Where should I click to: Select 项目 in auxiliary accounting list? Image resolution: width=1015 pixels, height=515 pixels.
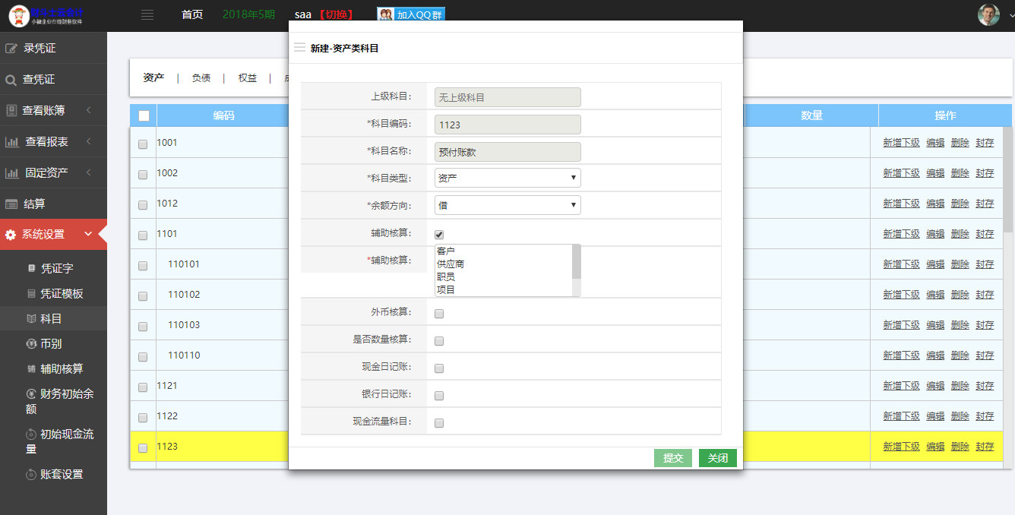pyautogui.click(x=446, y=290)
